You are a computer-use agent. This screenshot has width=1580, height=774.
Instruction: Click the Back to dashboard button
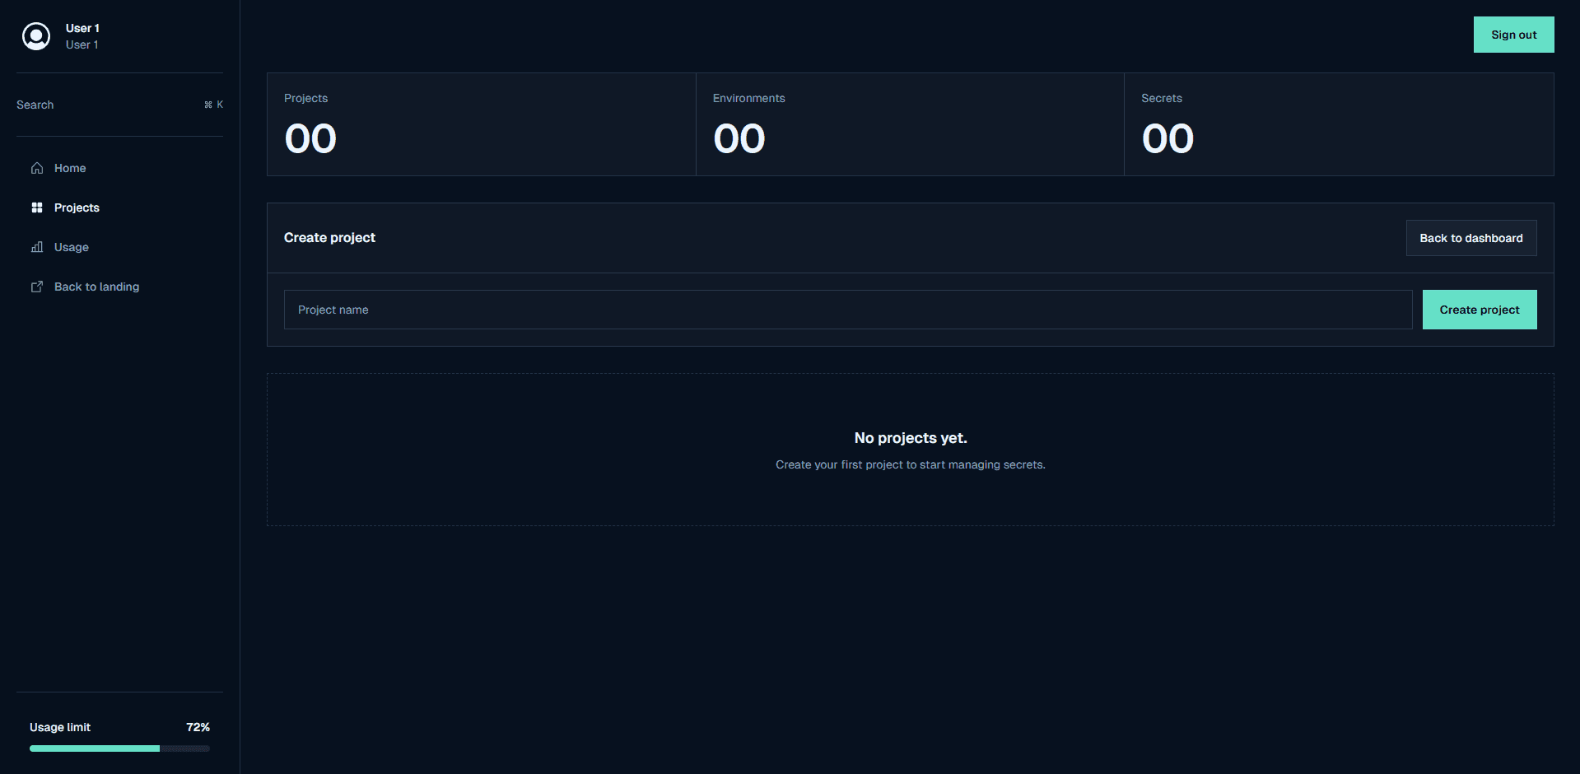click(1470, 238)
